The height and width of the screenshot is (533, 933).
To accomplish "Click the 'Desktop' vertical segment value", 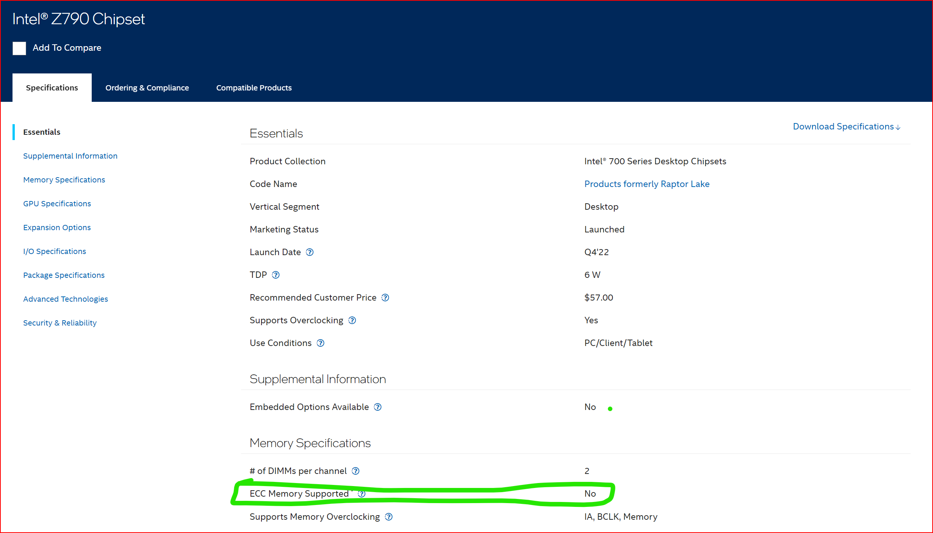I will (x=601, y=207).
